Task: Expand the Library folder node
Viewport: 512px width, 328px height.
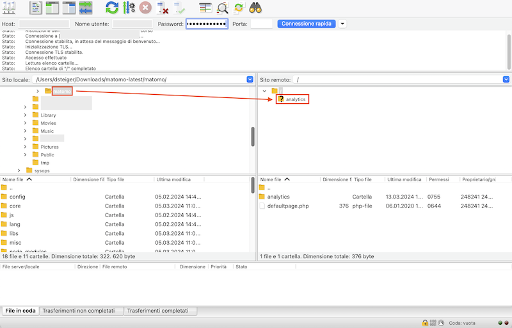Action: [25, 115]
